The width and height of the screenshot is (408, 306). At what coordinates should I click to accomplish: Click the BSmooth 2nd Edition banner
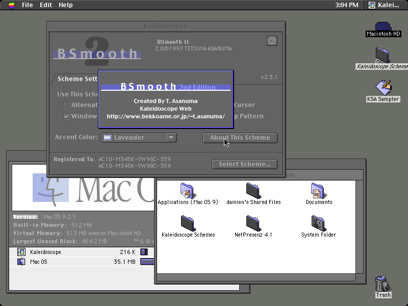166,87
